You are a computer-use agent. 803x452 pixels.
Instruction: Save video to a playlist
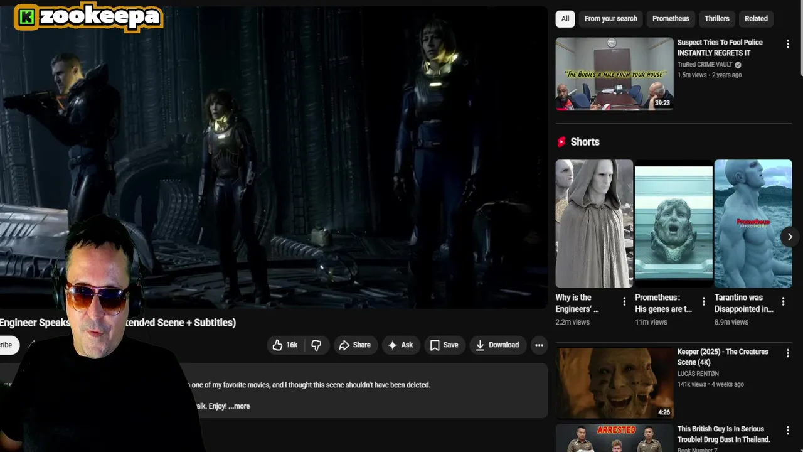(444, 345)
